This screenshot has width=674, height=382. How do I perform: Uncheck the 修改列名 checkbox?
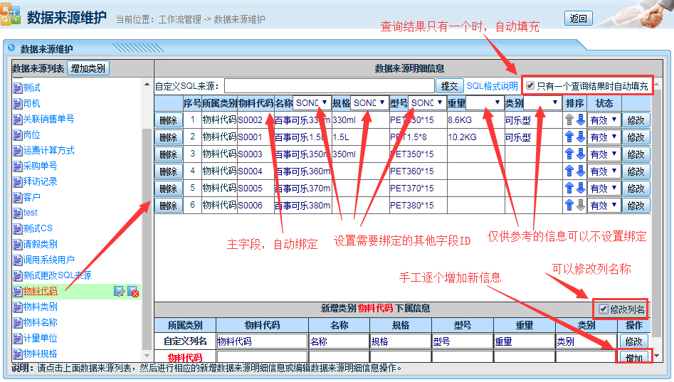604,309
